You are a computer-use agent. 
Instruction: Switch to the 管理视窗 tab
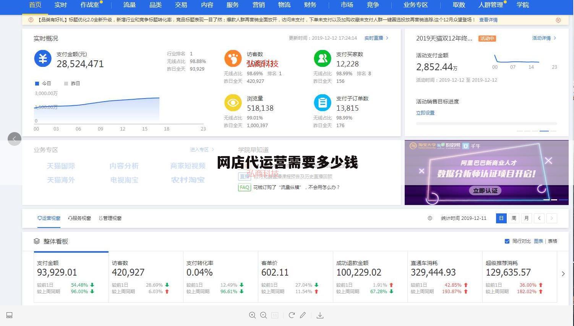[110, 218]
